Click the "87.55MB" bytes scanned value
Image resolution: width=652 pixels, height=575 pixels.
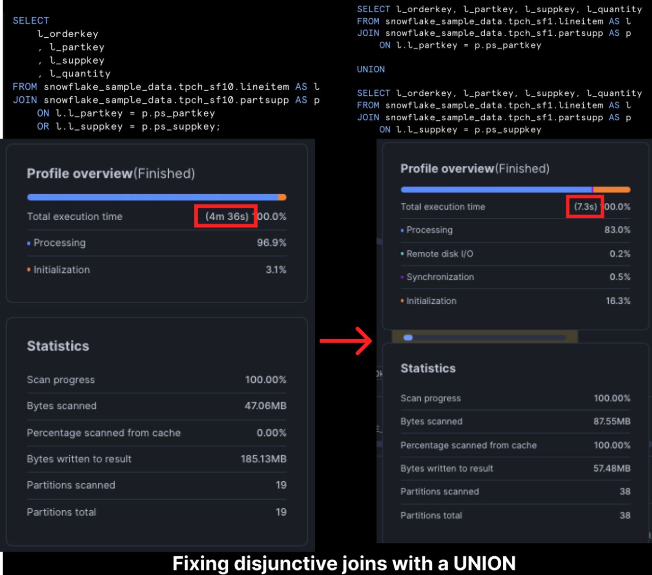coord(612,422)
